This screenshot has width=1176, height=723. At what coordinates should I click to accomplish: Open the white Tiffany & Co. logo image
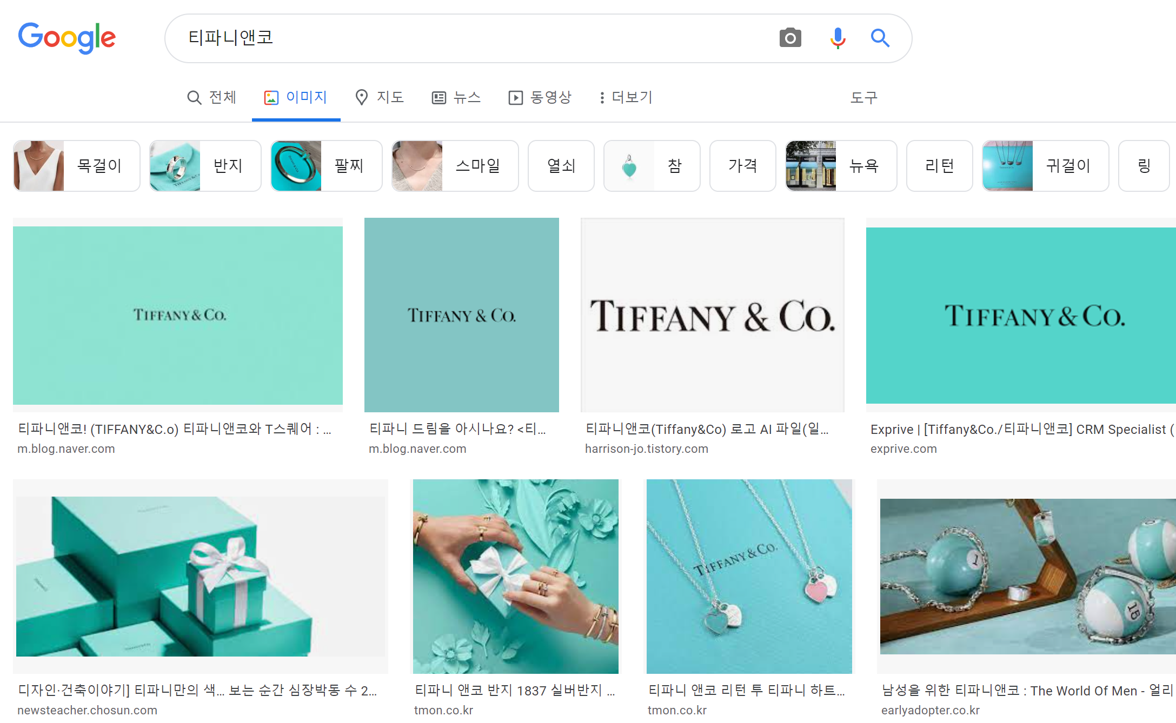coord(712,315)
